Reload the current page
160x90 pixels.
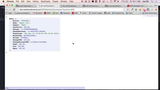click(x=14, y=9)
